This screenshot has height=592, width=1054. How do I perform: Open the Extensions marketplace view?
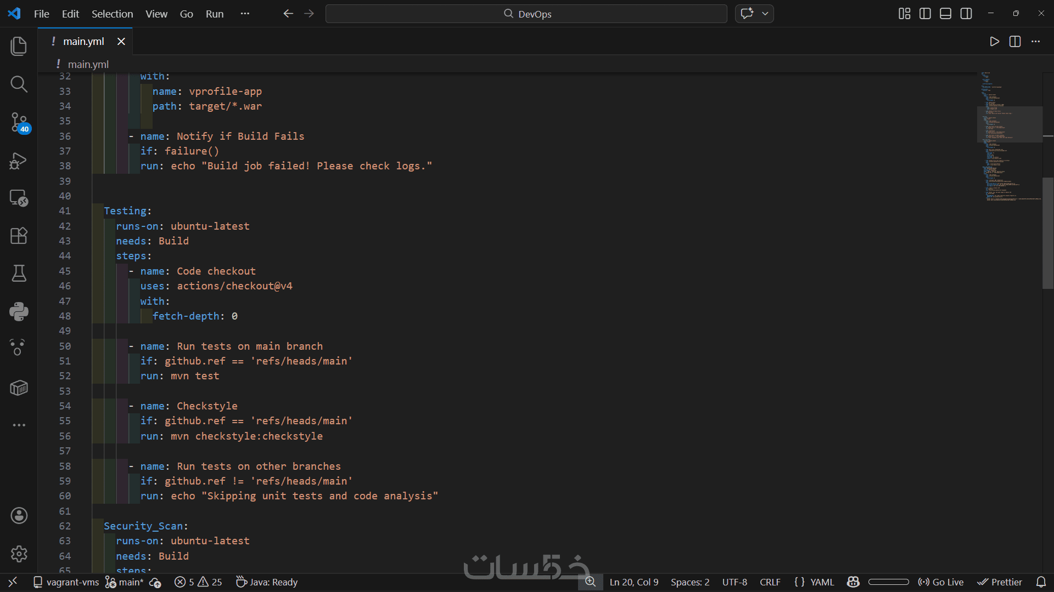(19, 236)
